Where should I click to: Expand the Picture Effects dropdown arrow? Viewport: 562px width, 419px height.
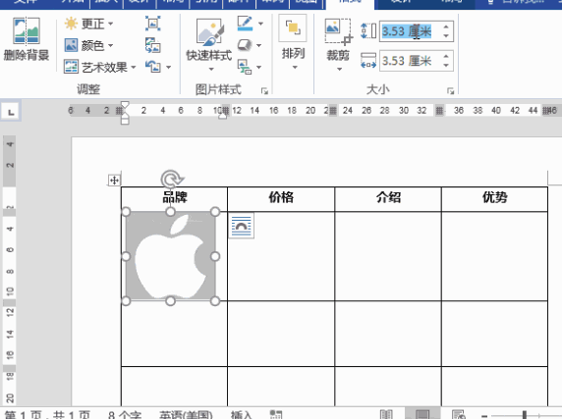(x=259, y=45)
